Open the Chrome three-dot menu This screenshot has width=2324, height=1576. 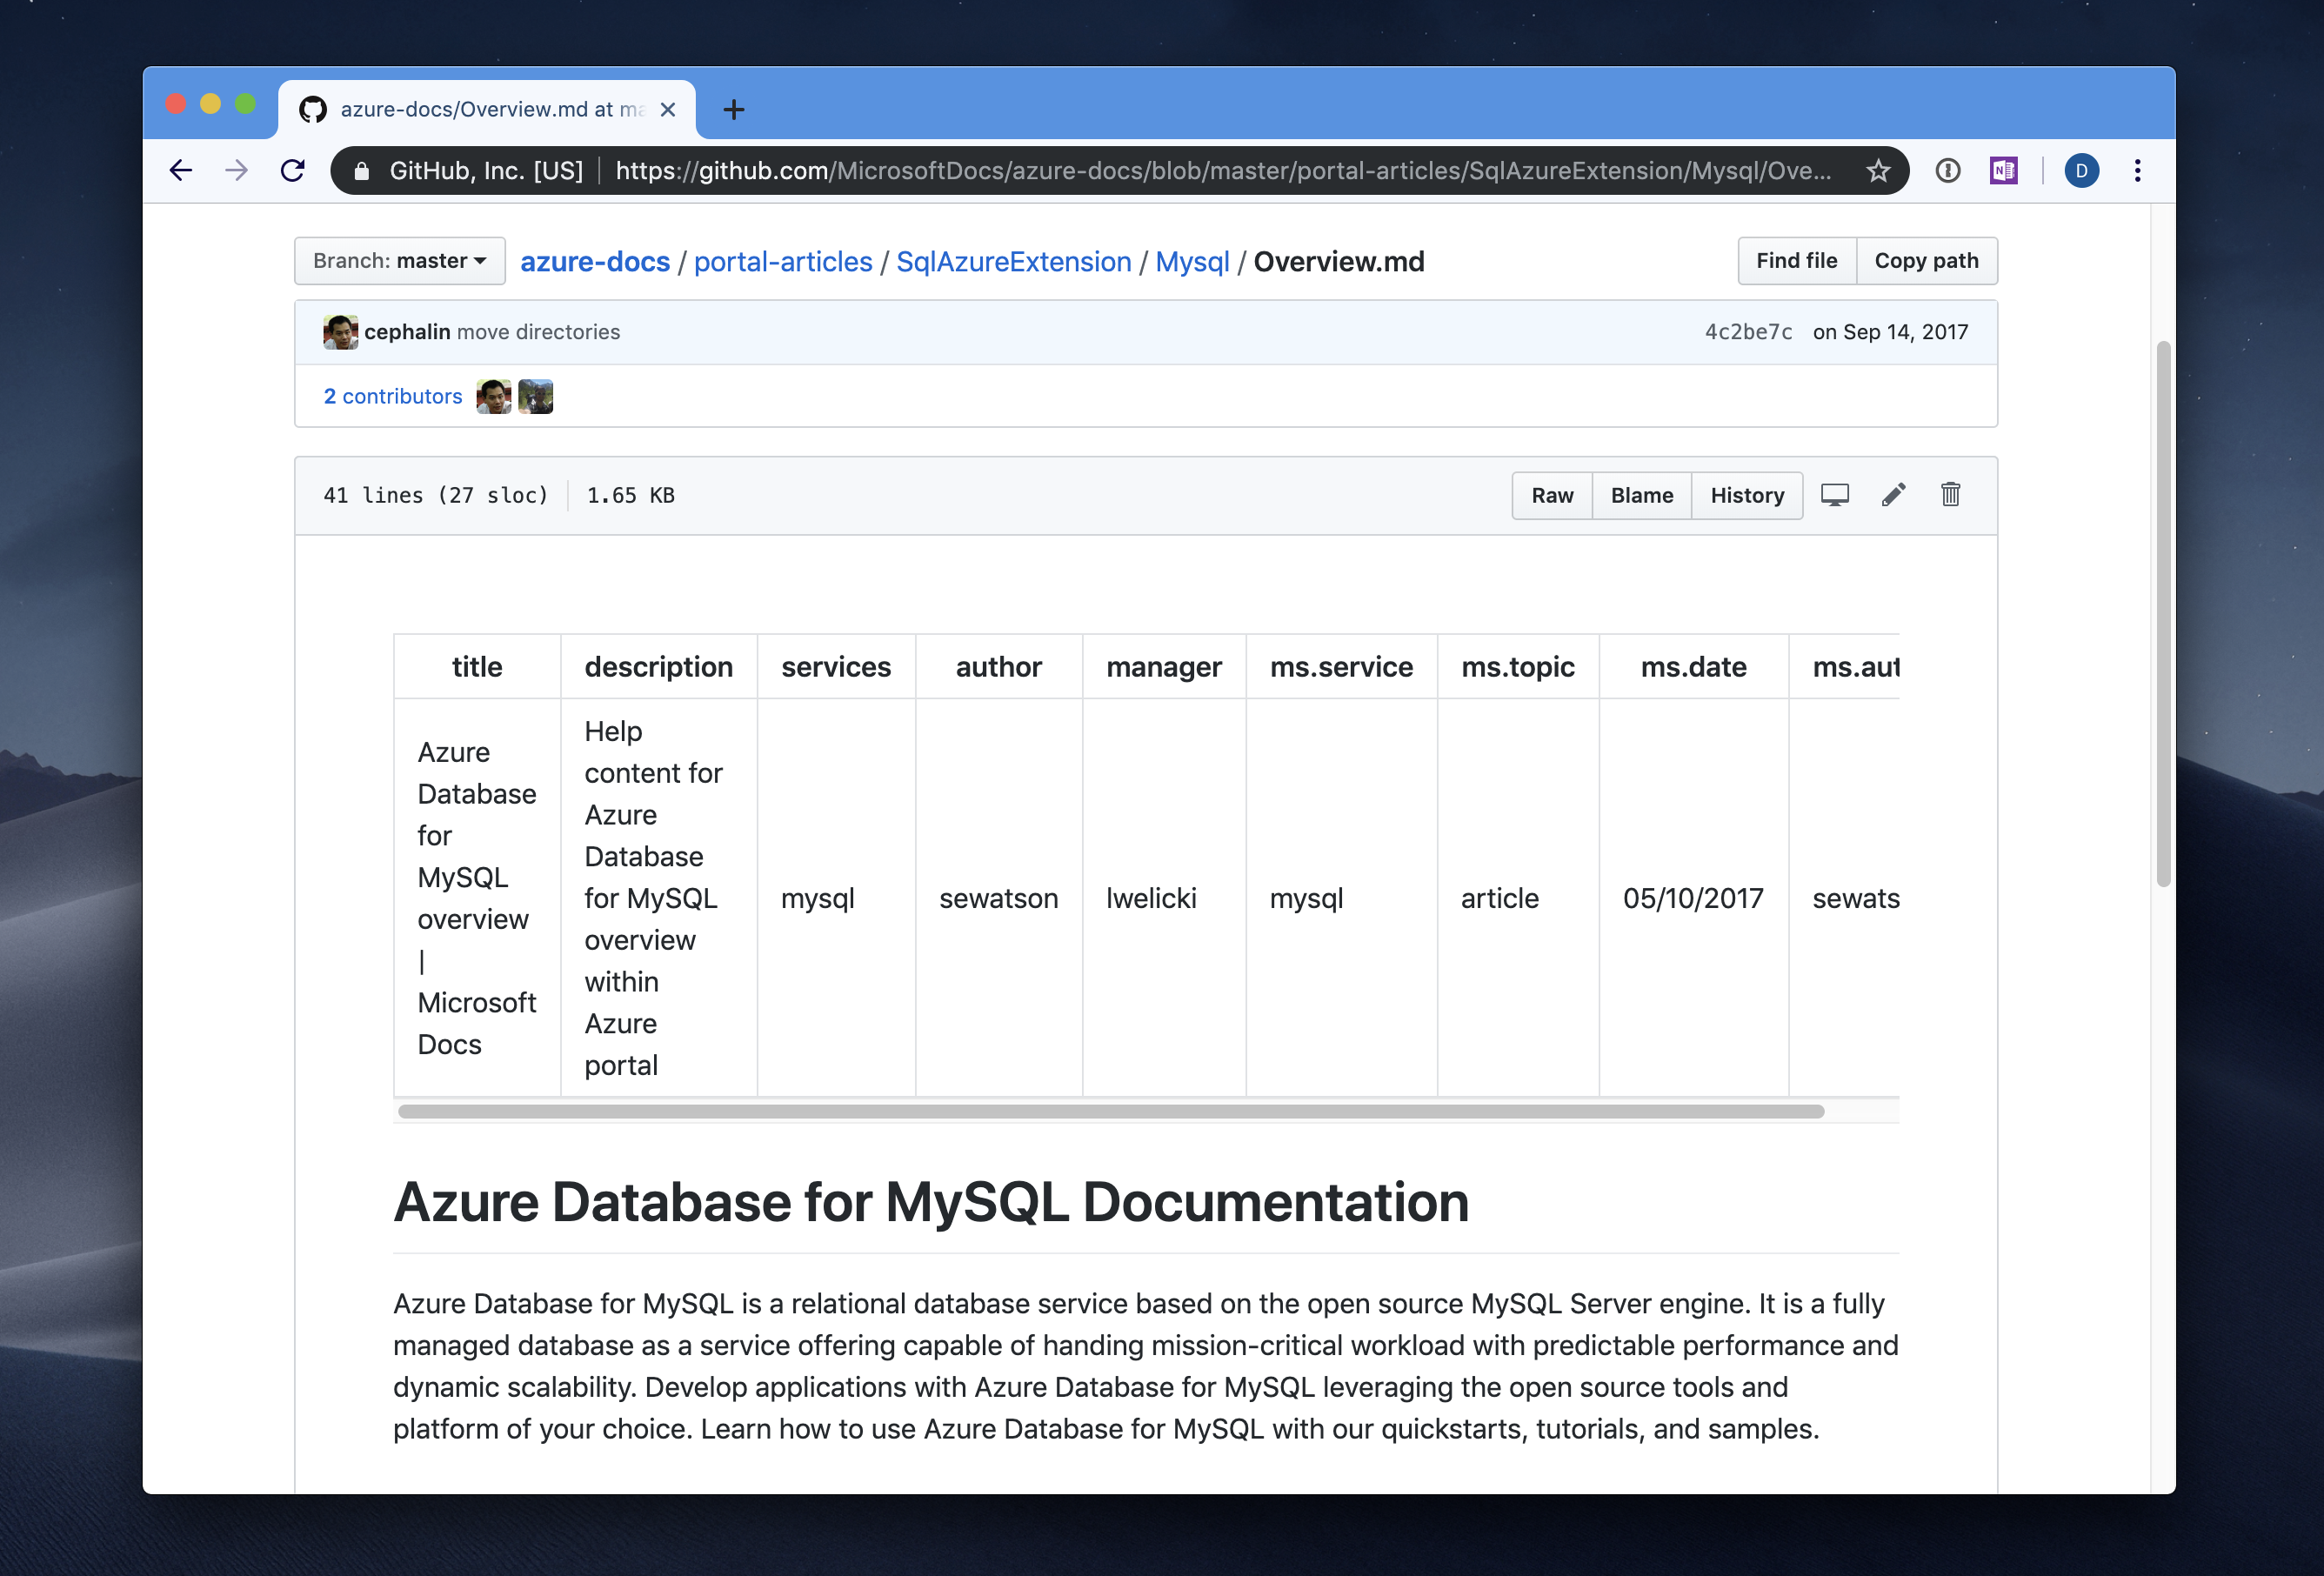[2137, 170]
